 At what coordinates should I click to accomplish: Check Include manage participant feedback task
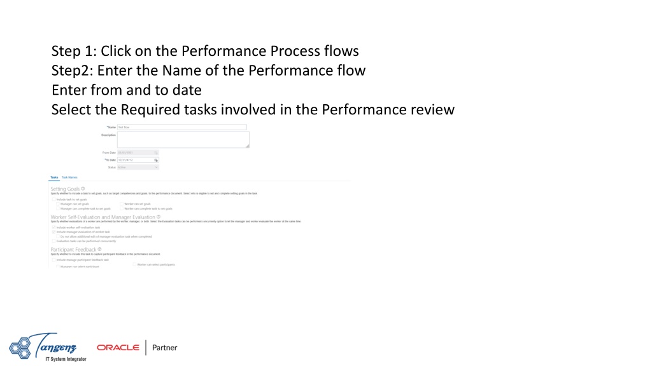click(x=53, y=260)
